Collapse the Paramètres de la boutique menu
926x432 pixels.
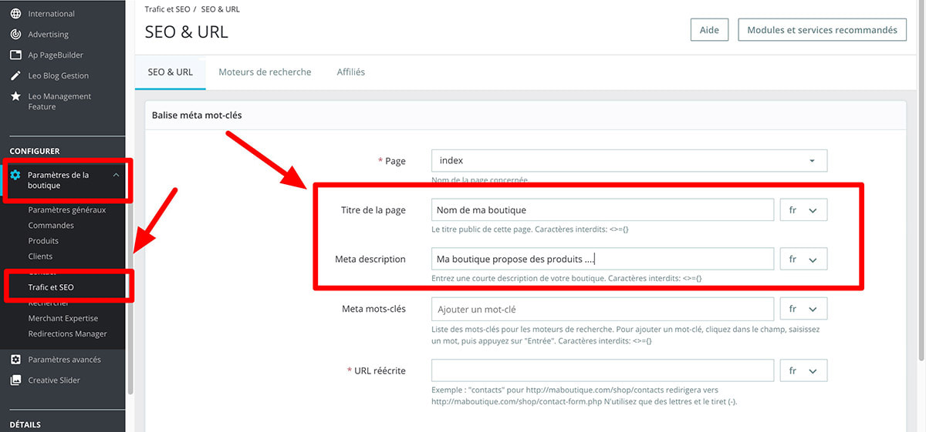point(116,176)
